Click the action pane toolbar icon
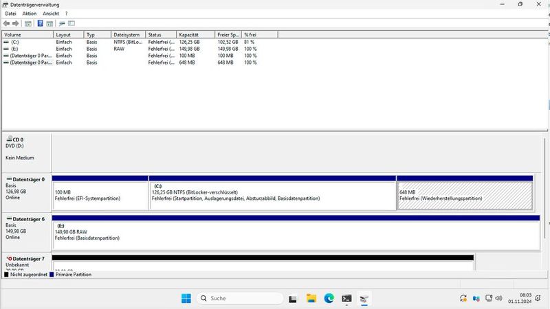 click(x=49, y=23)
